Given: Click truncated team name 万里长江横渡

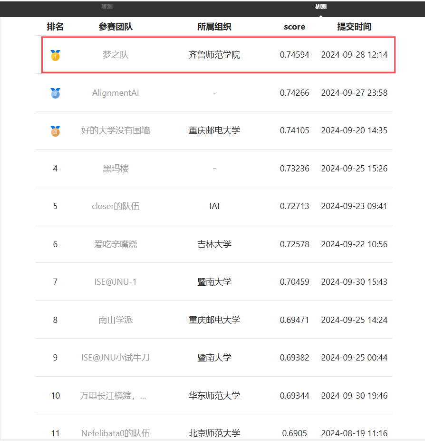Looking at the screenshot, I should pyautogui.click(x=113, y=396).
